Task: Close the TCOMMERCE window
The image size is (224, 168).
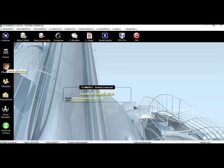Action: pos(221,26)
